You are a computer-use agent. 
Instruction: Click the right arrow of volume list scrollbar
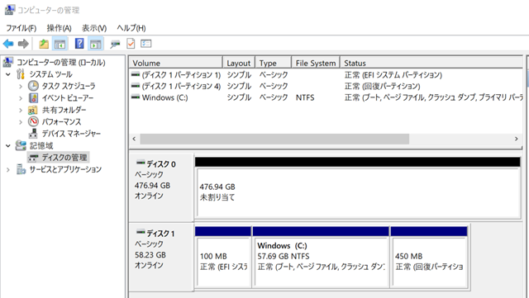tap(516, 139)
